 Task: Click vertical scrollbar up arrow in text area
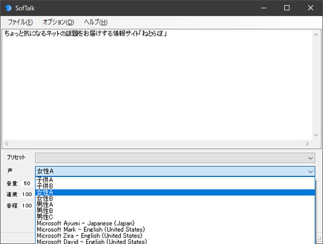click(x=316, y=35)
